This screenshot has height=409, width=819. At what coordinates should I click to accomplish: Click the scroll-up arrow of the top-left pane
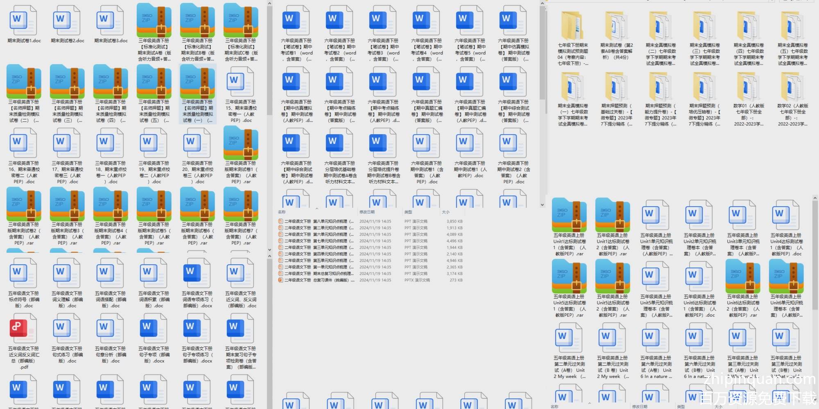coord(269,4)
